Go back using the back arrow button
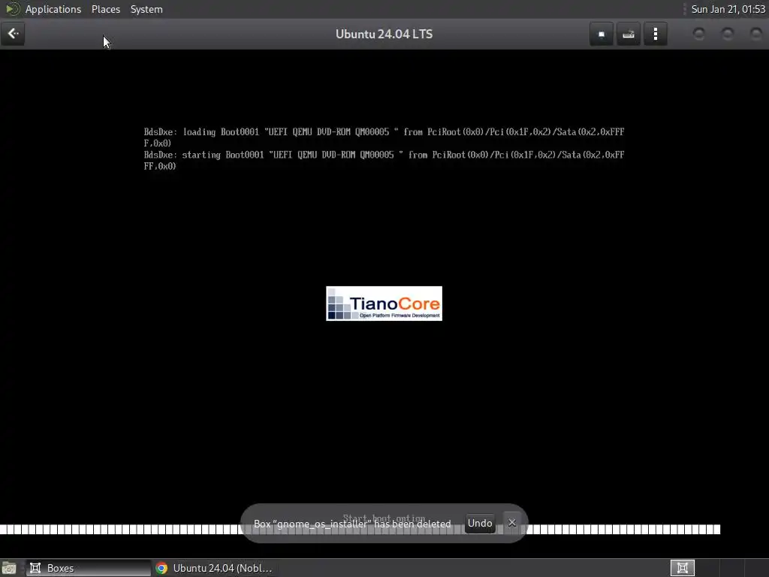This screenshot has width=769, height=577. pyautogui.click(x=13, y=34)
